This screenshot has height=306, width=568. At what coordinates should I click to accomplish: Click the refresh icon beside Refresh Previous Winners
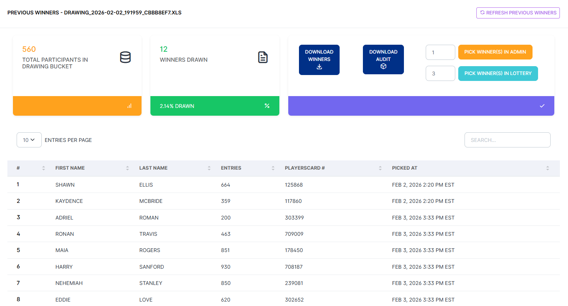tap(482, 13)
